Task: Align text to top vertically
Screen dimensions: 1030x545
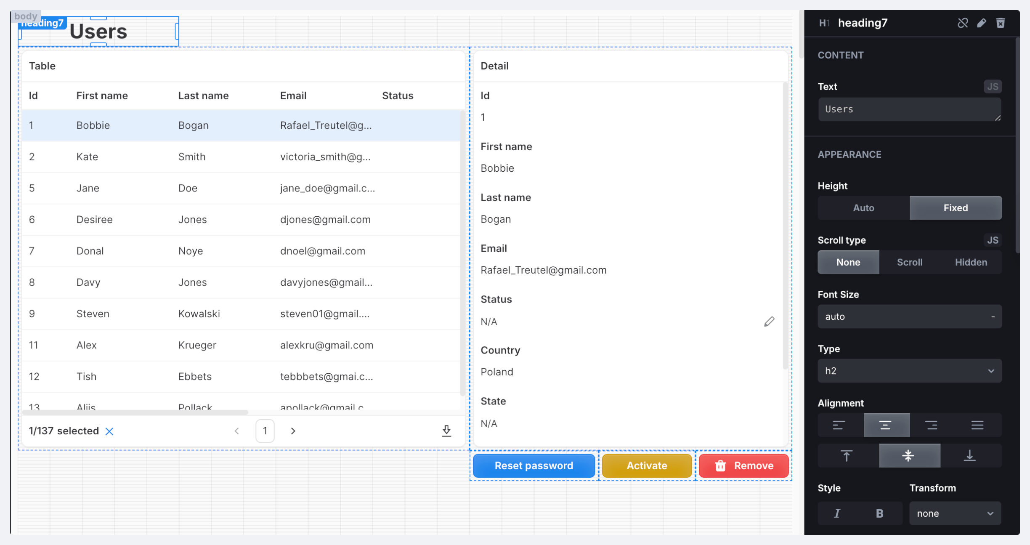Action: tap(847, 455)
